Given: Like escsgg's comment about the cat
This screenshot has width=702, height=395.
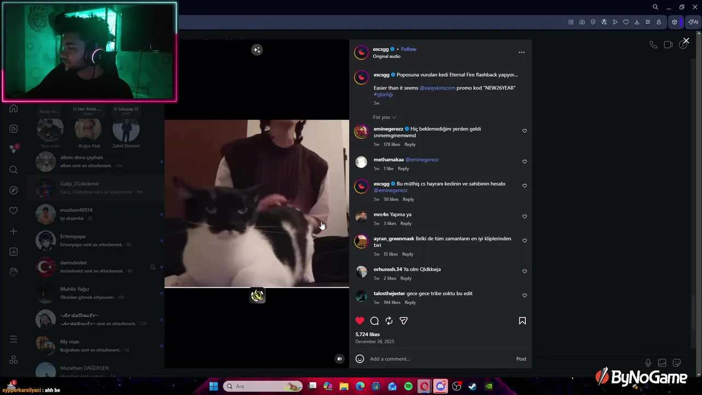Looking at the screenshot, I should pos(524,186).
